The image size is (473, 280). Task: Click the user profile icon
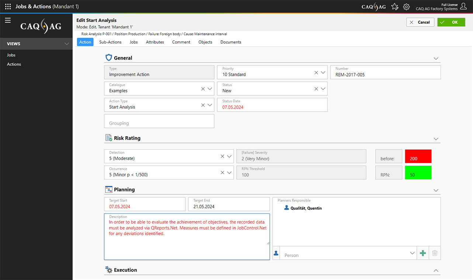pos(463,6)
